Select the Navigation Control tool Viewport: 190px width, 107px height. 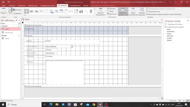[61, 11]
